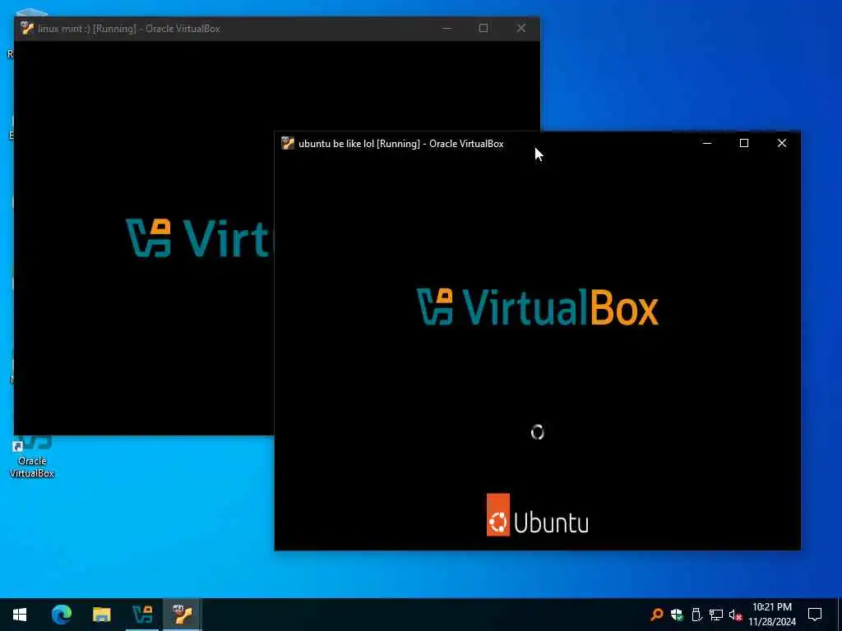The height and width of the screenshot is (631, 842).
Task: Open the Windows Start menu
Action: (x=20, y=615)
